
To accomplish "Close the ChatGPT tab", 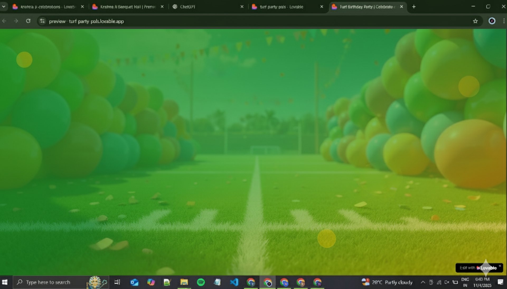I will pos(242,7).
